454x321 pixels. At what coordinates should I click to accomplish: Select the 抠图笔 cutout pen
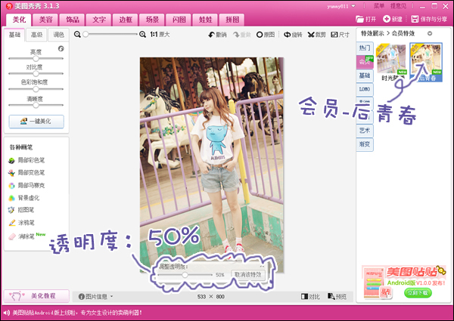pyautogui.click(x=21, y=210)
